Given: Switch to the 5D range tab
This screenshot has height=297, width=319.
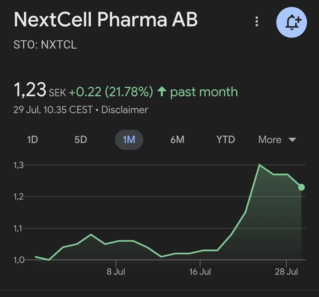Looking at the screenshot, I should [x=81, y=139].
